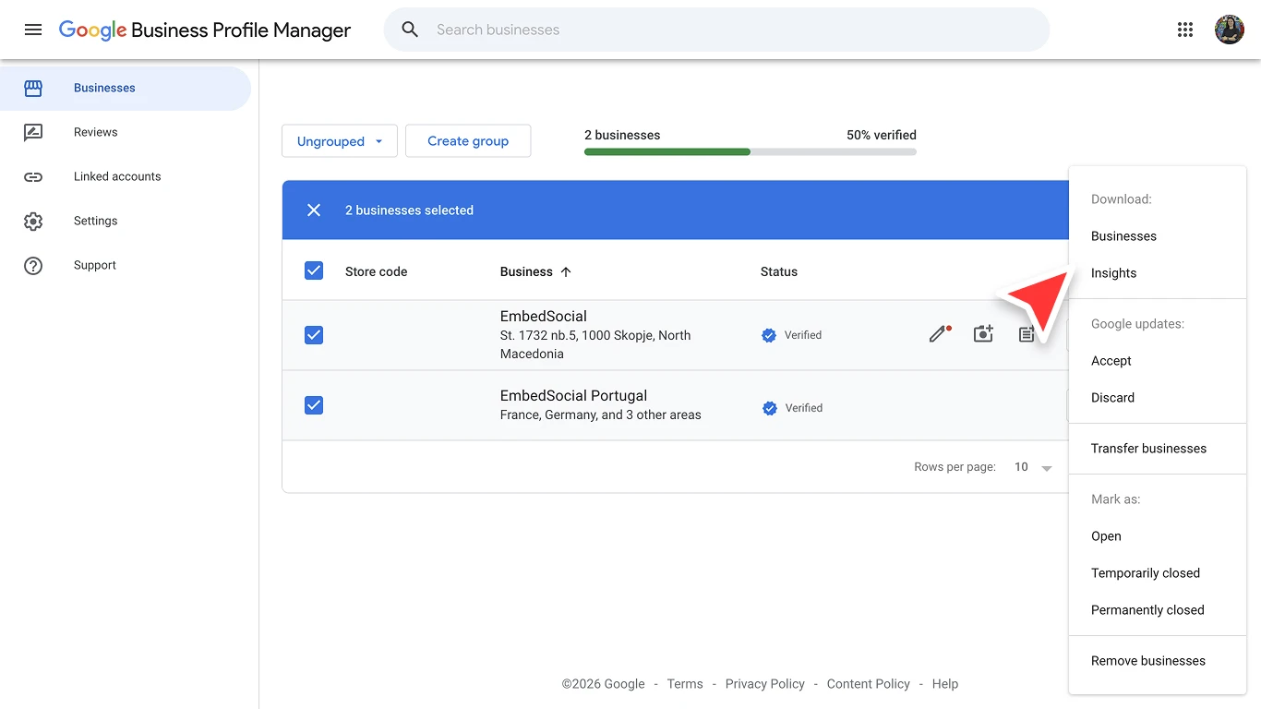This screenshot has width=1261, height=709.
Task: Click the Settings gear icon
Action: [33, 222]
